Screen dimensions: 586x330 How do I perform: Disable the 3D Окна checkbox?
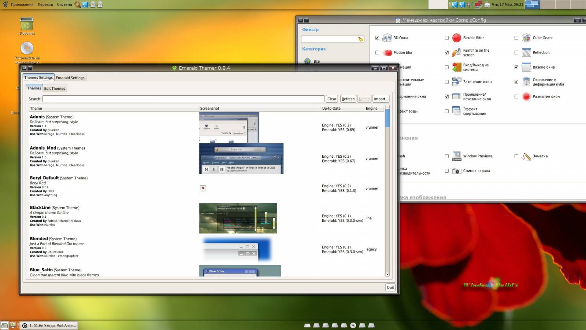[377, 38]
